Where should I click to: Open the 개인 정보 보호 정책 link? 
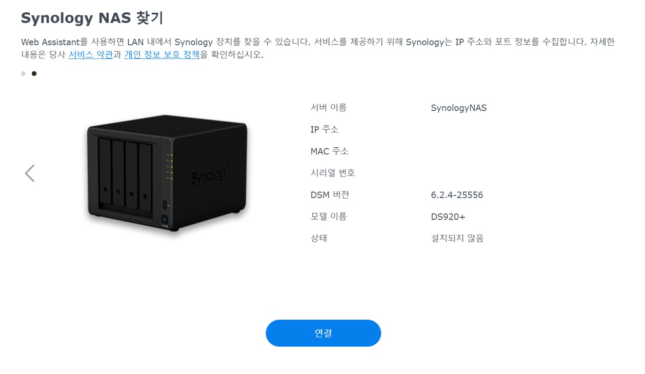click(x=162, y=54)
